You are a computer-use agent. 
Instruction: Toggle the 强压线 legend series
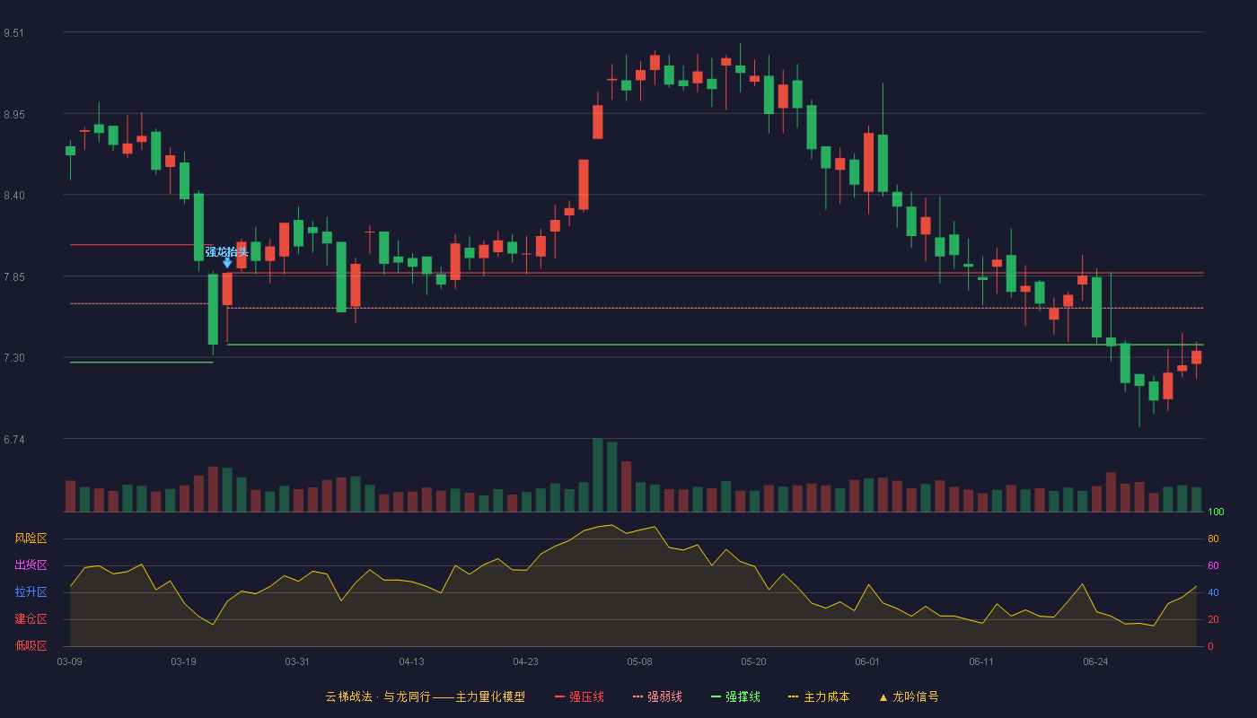click(579, 696)
